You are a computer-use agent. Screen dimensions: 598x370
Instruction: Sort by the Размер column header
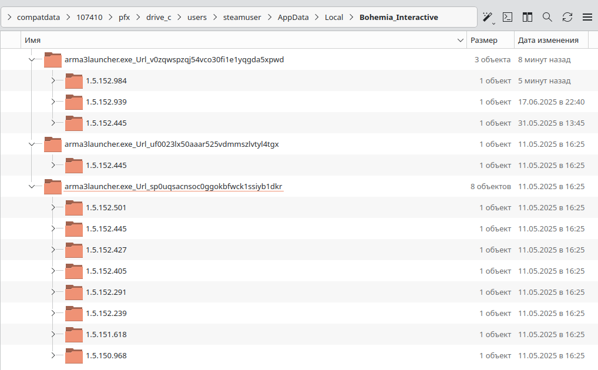pos(491,40)
